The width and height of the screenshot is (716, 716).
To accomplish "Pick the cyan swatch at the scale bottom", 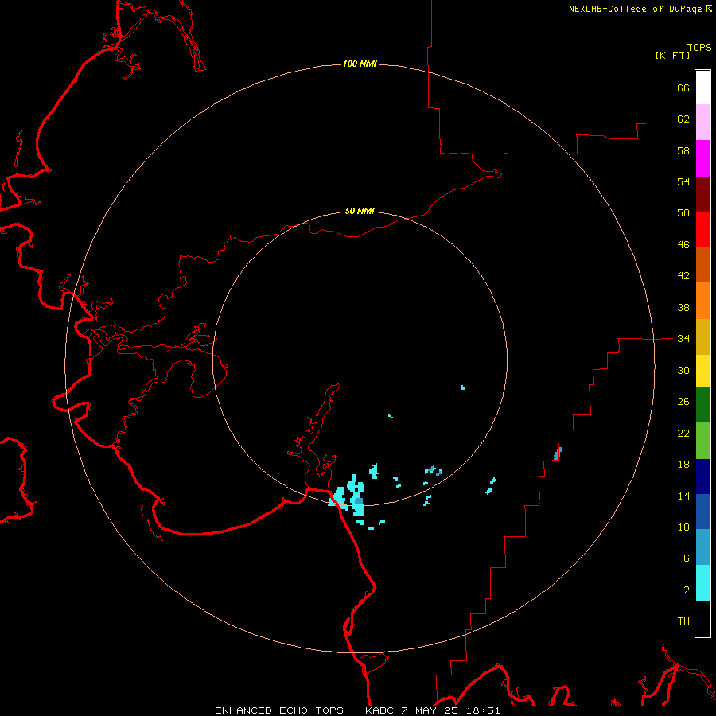I will tap(702, 583).
